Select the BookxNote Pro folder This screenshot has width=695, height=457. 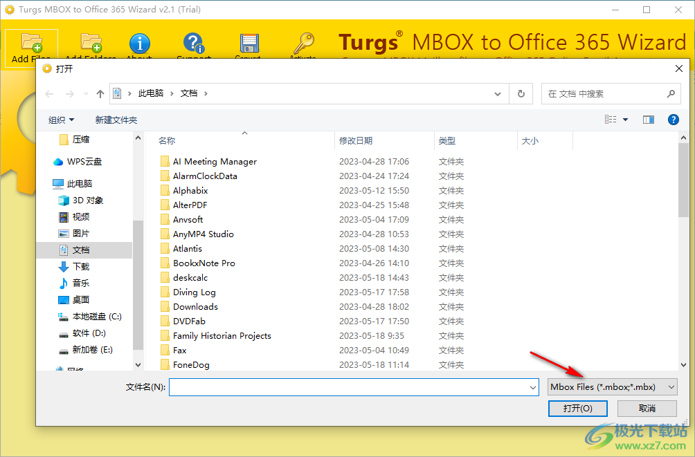point(198,263)
